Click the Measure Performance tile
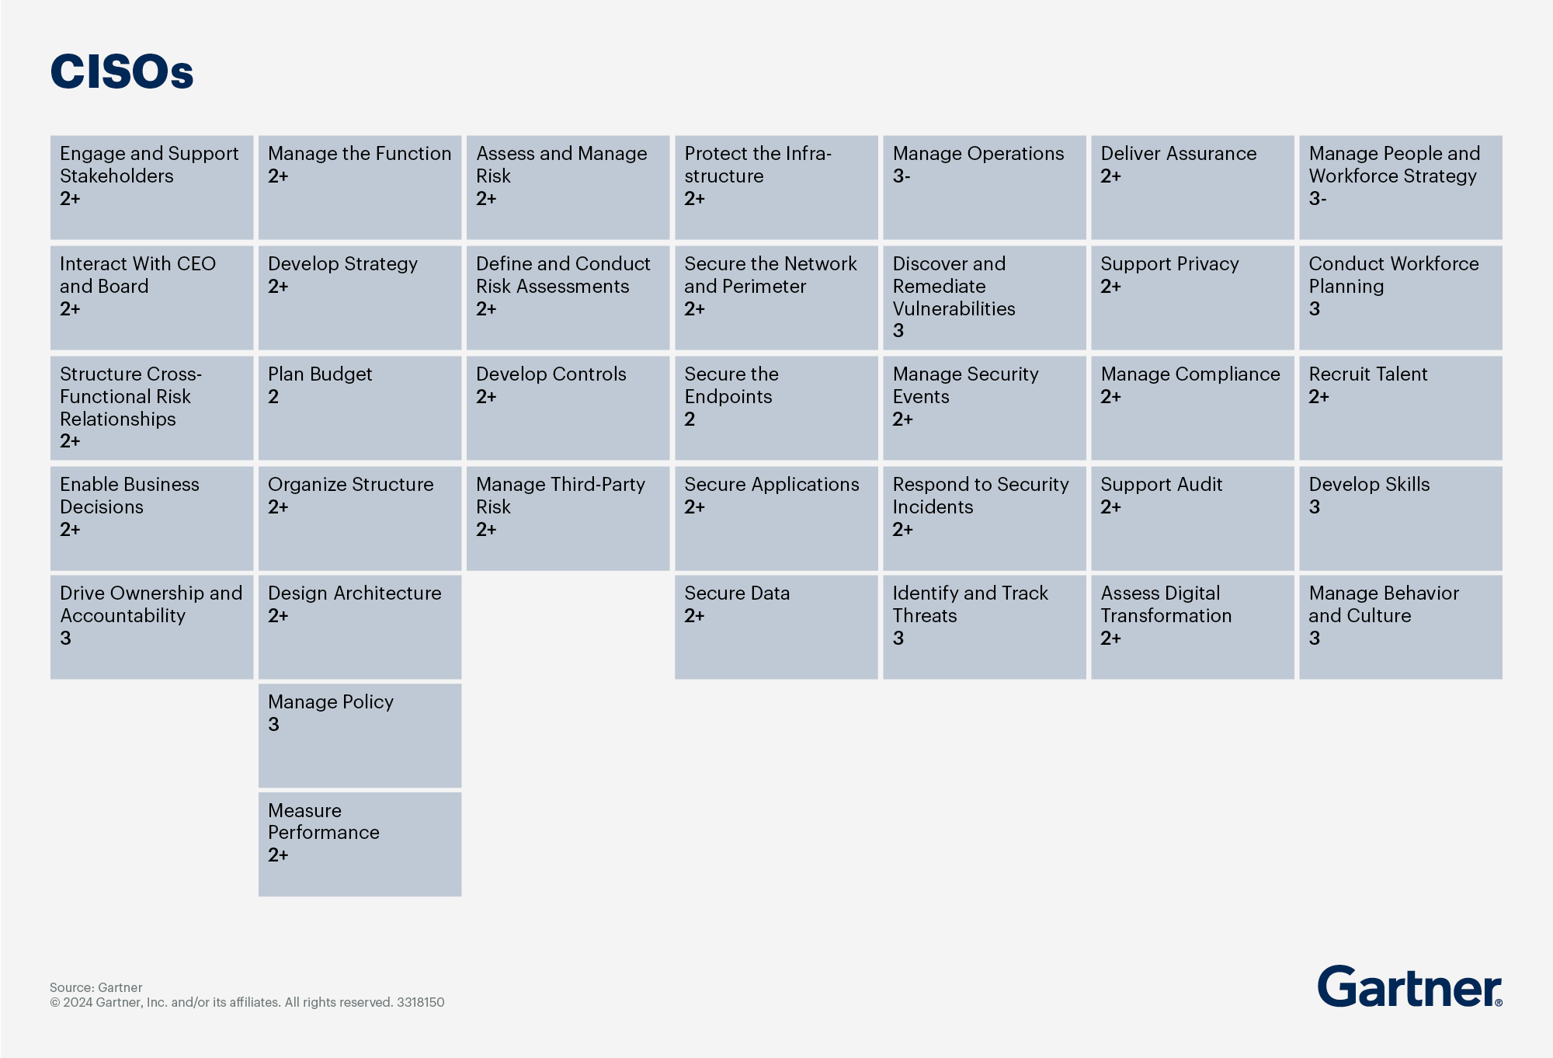Viewport: 1553px width, 1058px height. click(360, 844)
